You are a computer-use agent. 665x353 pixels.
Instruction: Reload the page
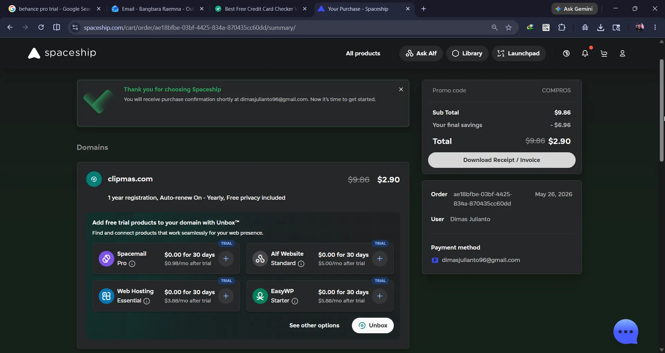[41, 27]
